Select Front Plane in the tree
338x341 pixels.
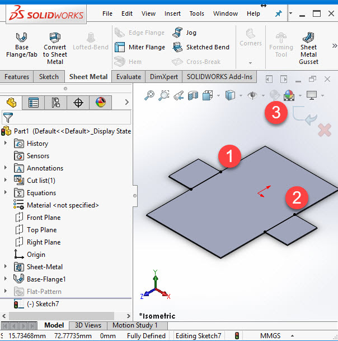pos(38,218)
